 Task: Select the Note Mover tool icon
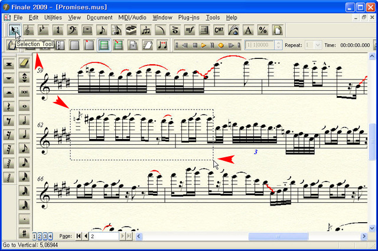(162, 45)
